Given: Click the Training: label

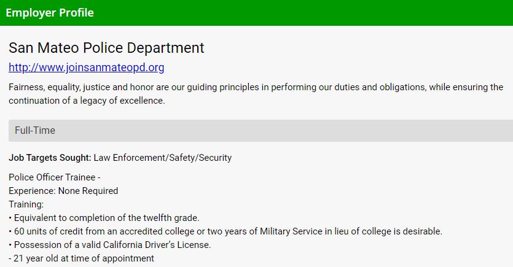Looking at the screenshot, I should tap(26, 204).
